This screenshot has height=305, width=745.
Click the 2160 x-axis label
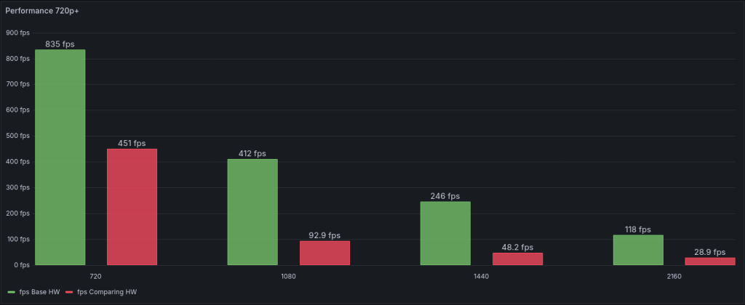[674, 277]
